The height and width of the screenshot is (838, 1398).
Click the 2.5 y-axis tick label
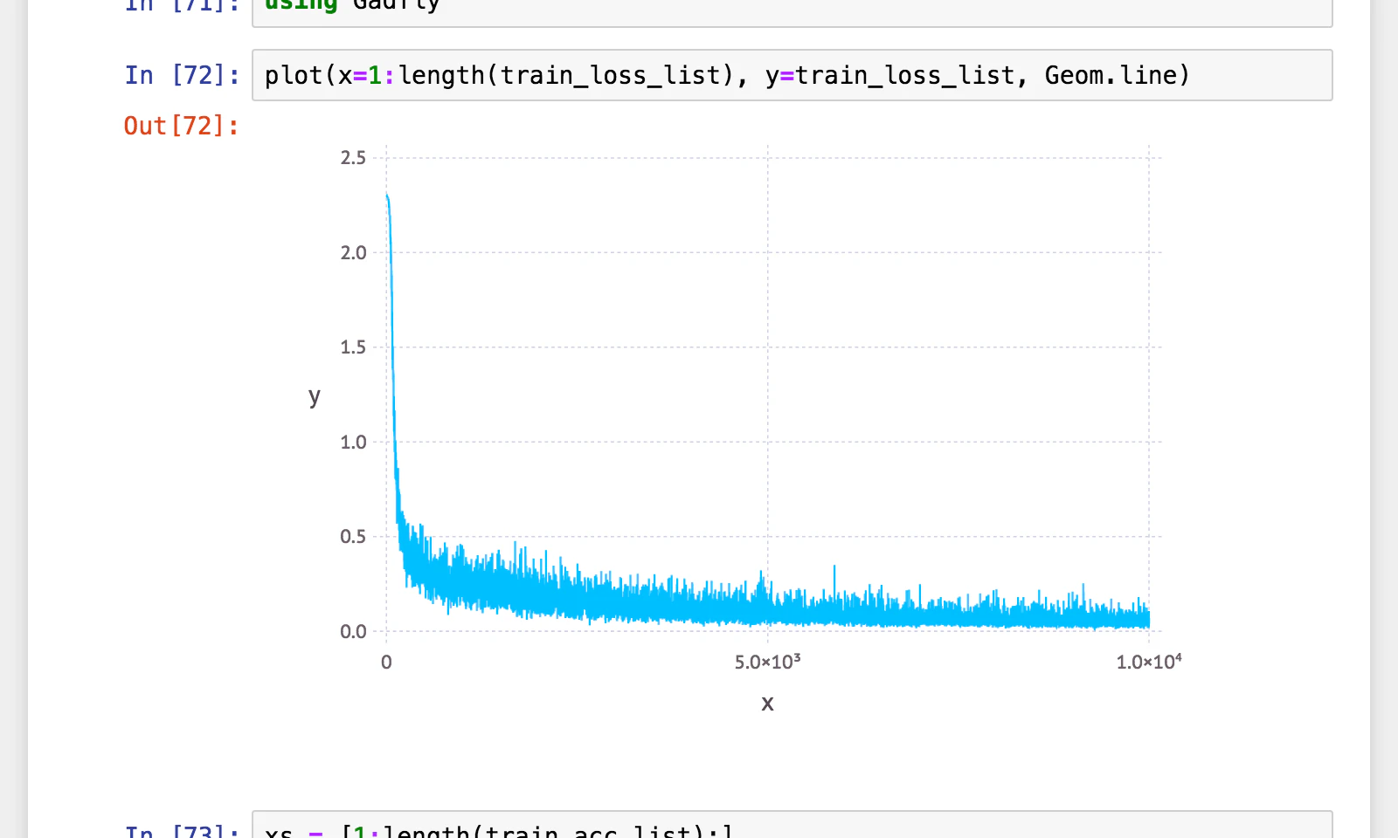pos(353,158)
